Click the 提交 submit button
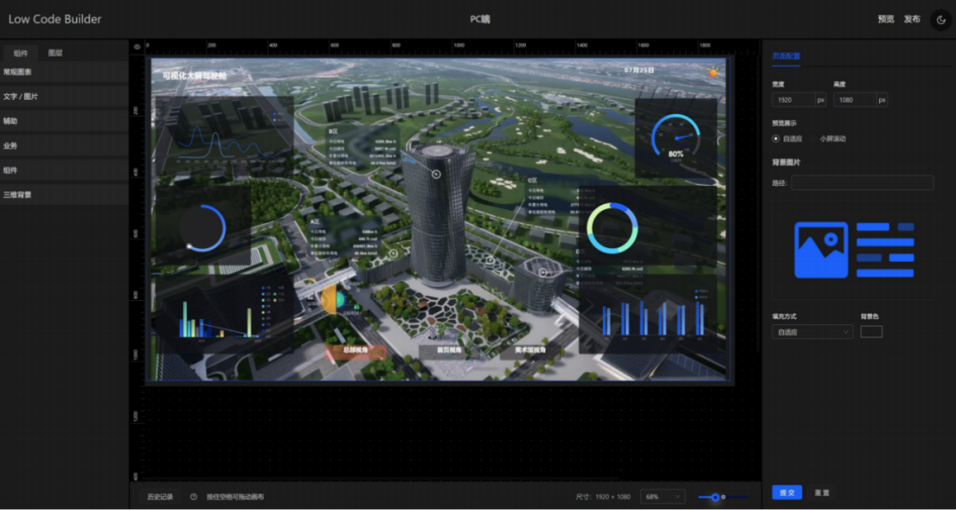Image resolution: width=956 pixels, height=510 pixels. coord(786,492)
